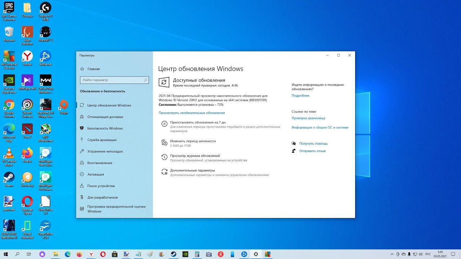Select Центр обновления Windows in the sidebar
Viewport: 461px width, 259px height.
[x=115, y=105]
